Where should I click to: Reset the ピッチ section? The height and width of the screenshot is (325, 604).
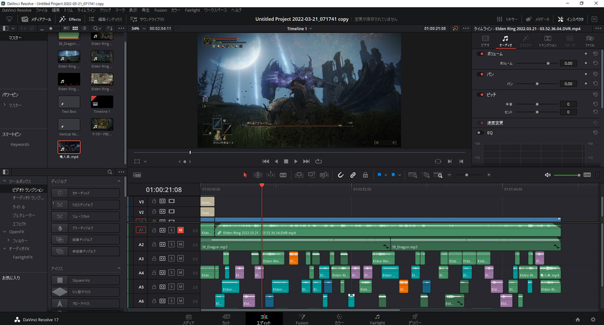pos(595,95)
